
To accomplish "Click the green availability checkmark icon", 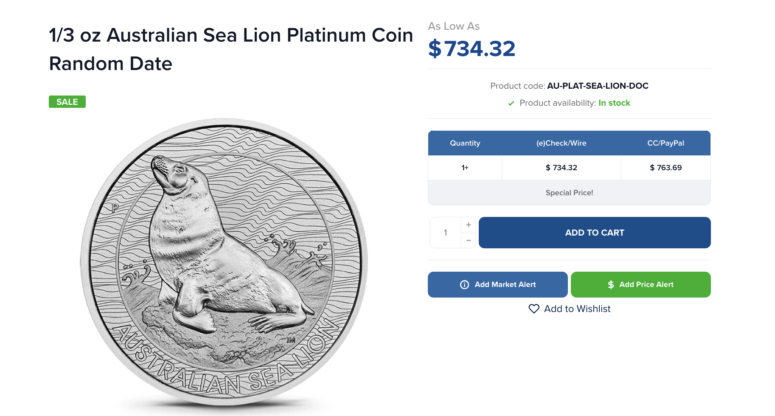I will tap(511, 103).
